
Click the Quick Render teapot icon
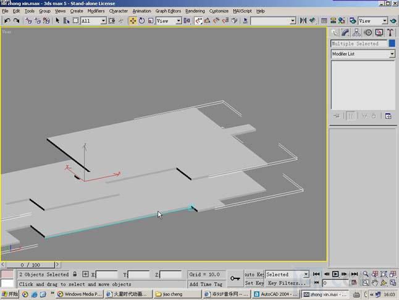393,20
